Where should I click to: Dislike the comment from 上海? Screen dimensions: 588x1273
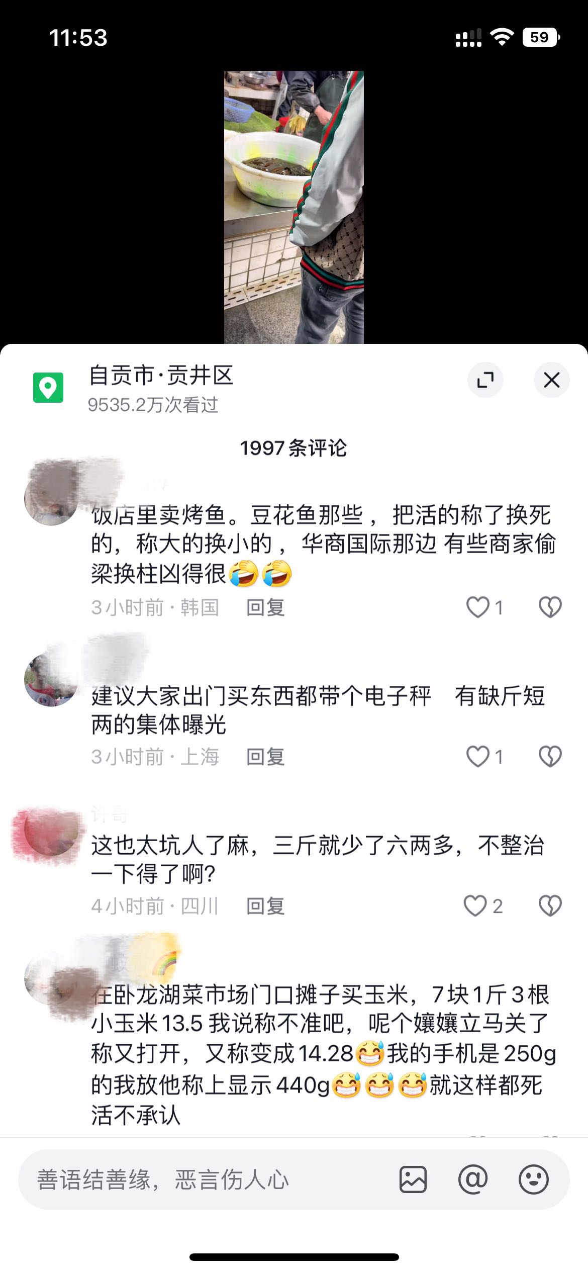[550, 757]
